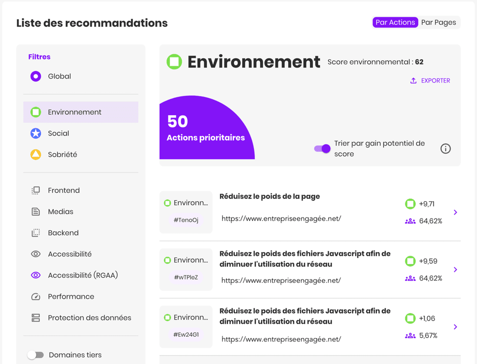Filter by the Backend label

coord(63,233)
